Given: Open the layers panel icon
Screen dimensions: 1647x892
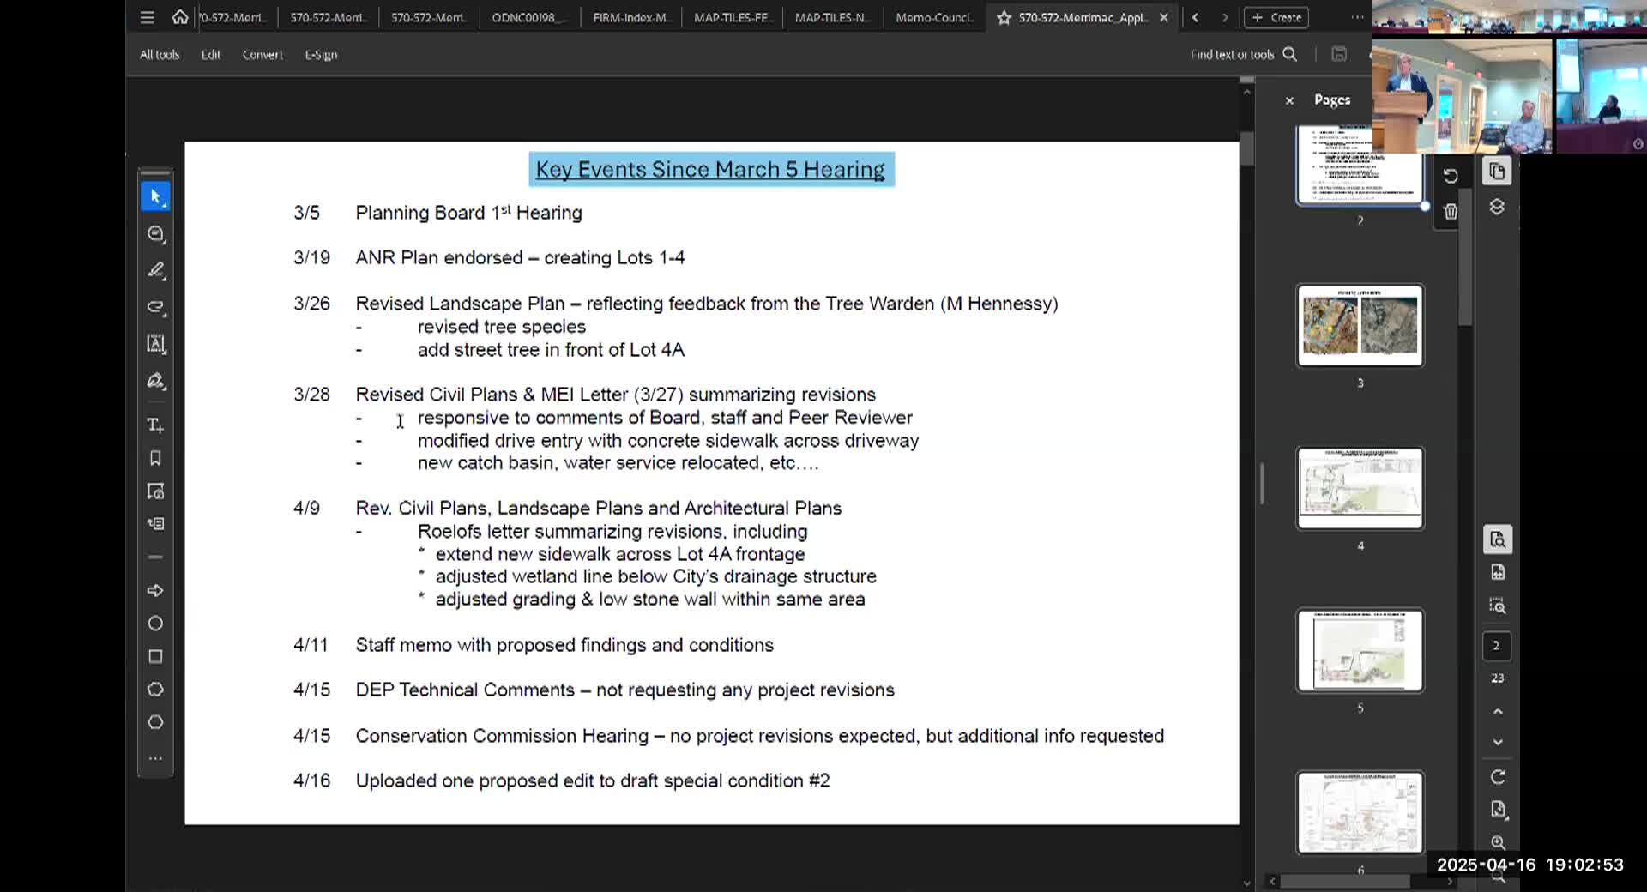Looking at the screenshot, I should [x=1497, y=208].
